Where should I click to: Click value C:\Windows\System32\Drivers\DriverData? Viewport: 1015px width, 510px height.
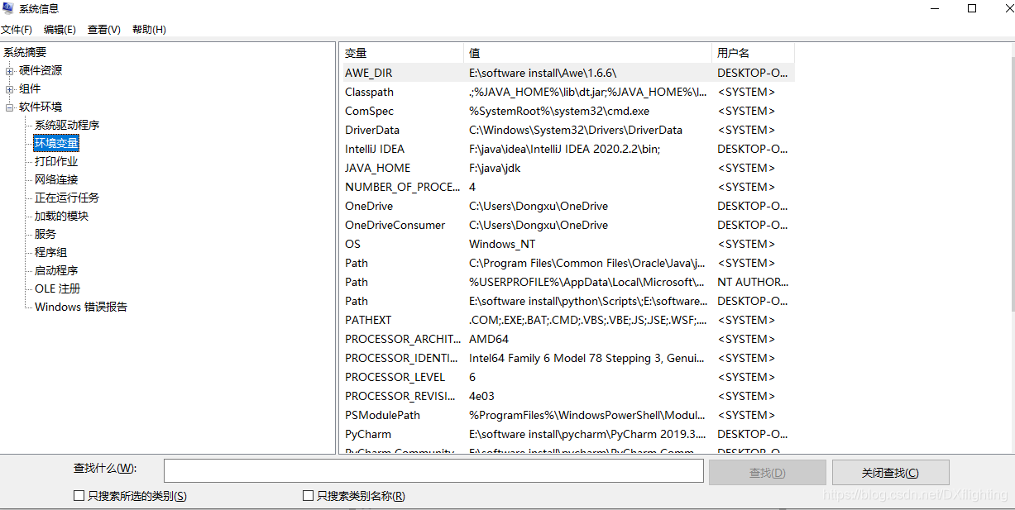click(576, 130)
